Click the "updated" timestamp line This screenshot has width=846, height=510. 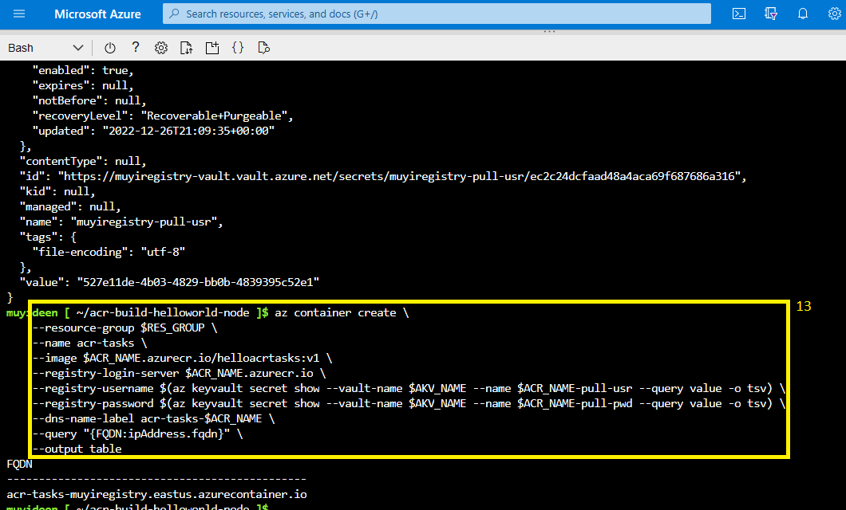[153, 131]
